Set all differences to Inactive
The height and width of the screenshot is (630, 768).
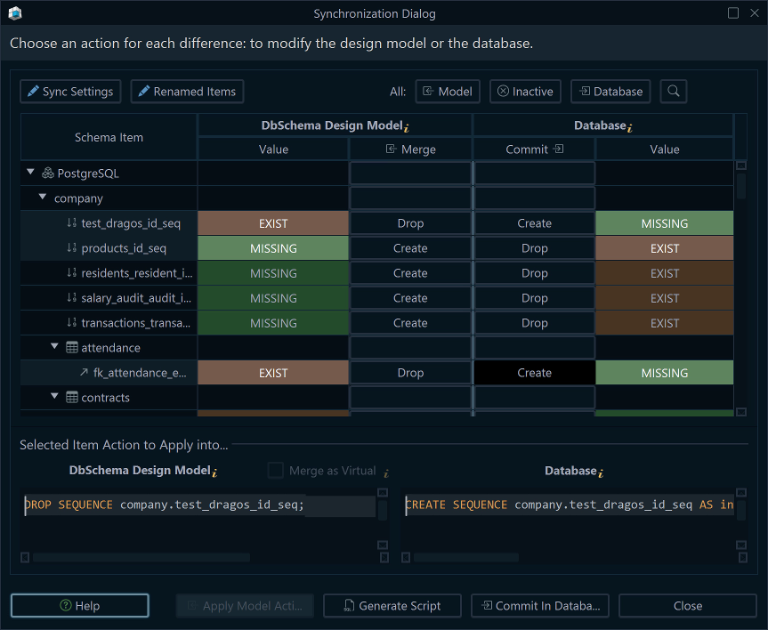tap(525, 91)
